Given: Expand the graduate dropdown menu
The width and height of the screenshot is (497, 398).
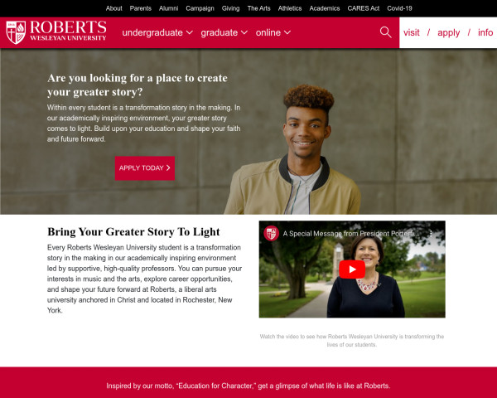Looking at the screenshot, I should (224, 32).
